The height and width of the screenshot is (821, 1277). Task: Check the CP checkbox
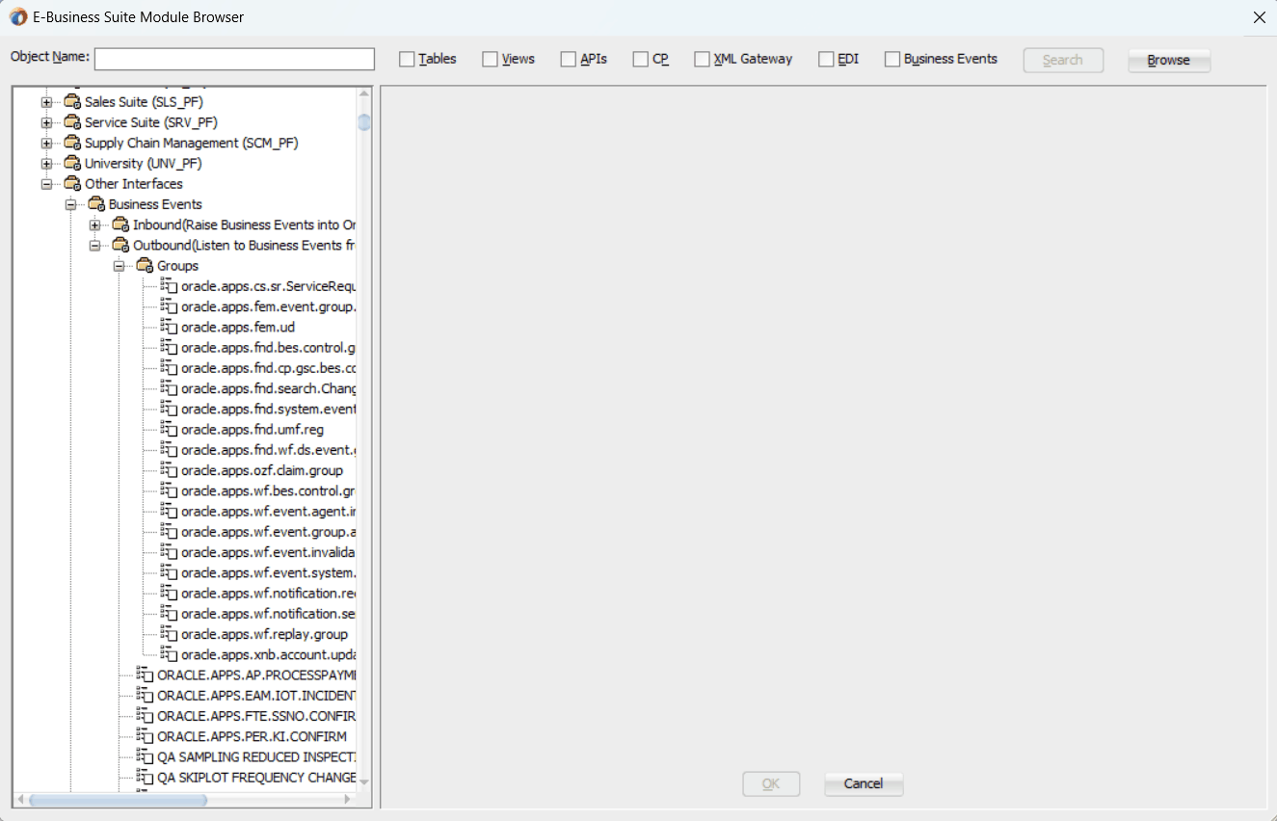coord(640,60)
